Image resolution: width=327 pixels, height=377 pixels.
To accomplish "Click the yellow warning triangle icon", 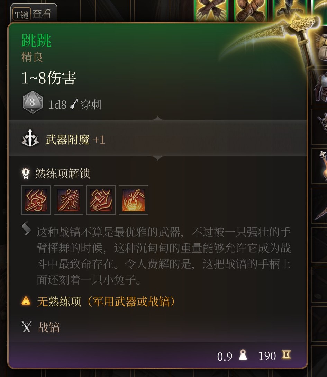I will pos(26,301).
